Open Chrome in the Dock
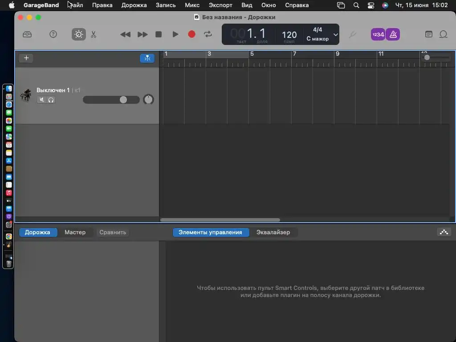456x342 pixels. click(x=9, y=236)
